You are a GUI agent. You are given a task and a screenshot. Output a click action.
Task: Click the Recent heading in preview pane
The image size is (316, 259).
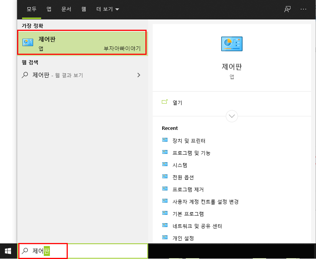170,128
